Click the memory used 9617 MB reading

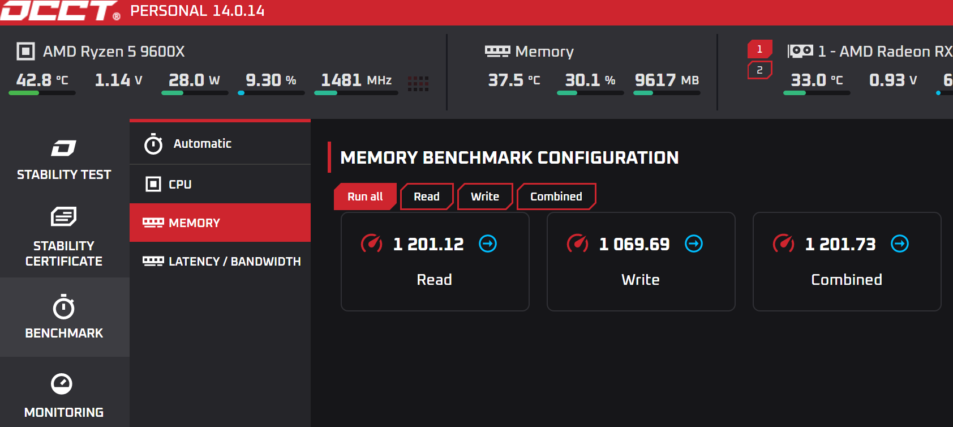click(x=667, y=80)
